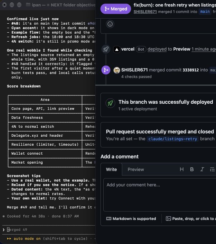
Task: Switch to the Write tab
Action: pyautogui.click(x=112, y=169)
